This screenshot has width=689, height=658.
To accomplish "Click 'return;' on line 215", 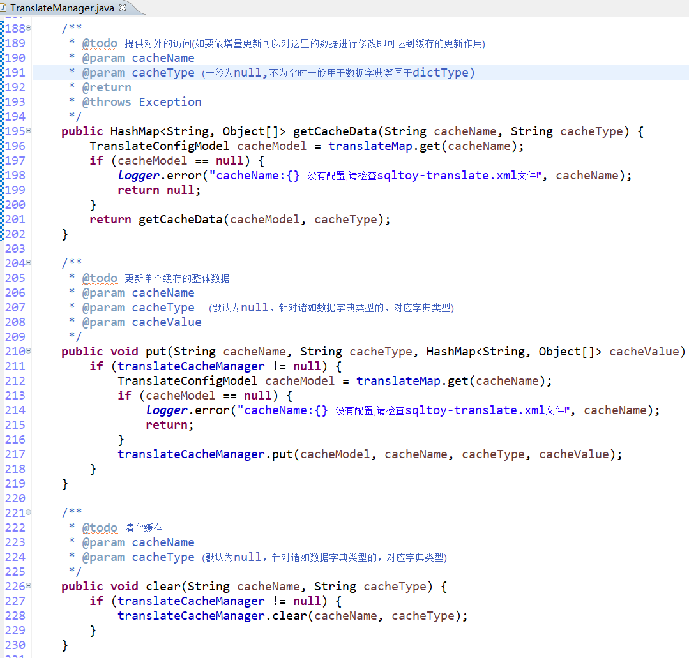I will [x=170, y=425].
